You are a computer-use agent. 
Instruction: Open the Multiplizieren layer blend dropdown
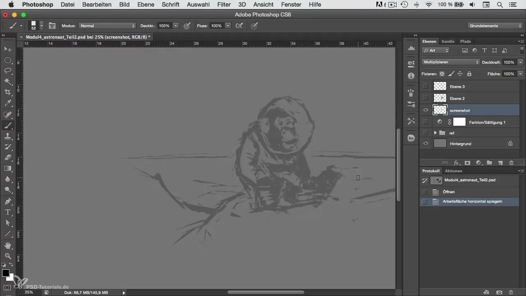click(x=451, y=62)
